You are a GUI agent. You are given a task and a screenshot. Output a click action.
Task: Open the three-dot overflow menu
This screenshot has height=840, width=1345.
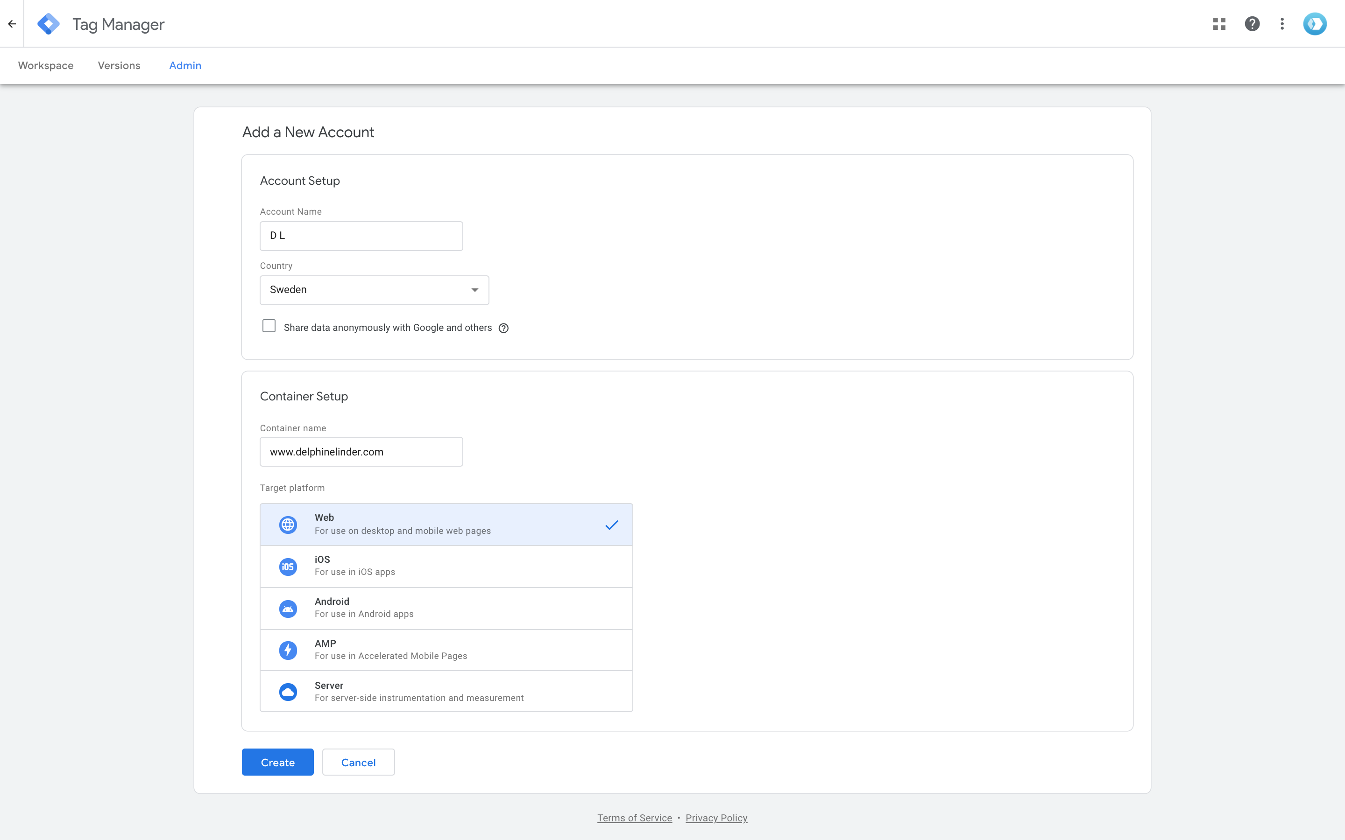tap(1281, 23)
